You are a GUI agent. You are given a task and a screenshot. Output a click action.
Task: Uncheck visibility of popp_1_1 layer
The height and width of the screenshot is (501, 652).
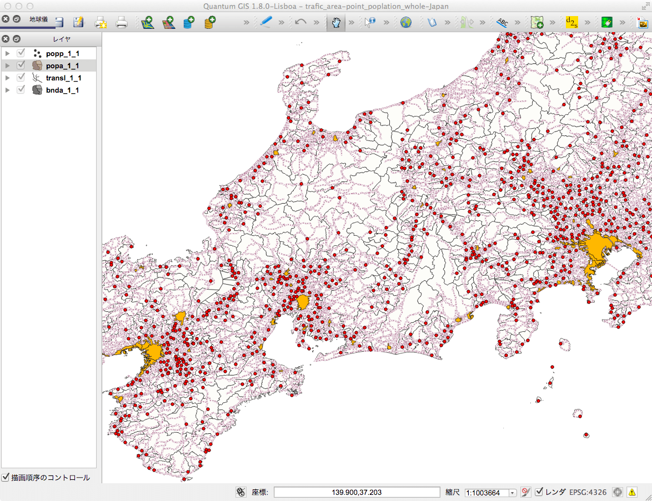[x=21, y=53]
